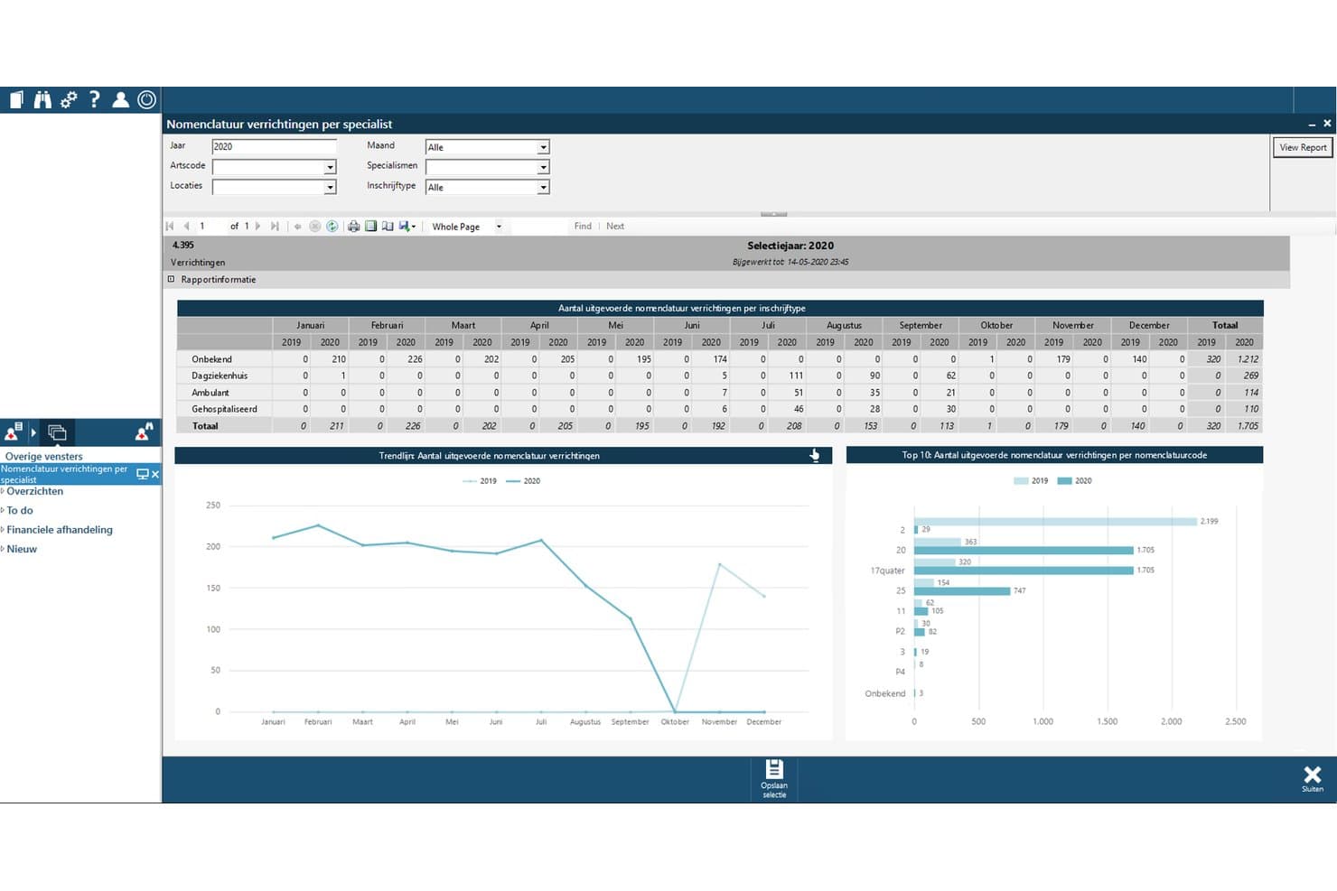The image size is (1337, 891).
Task: Click the expand arrow beside patient list icon
Action: [33, 432]
